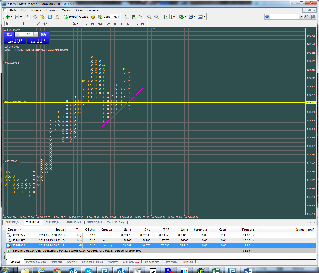Increase lot volume with the up arrow

click(36, 34)
